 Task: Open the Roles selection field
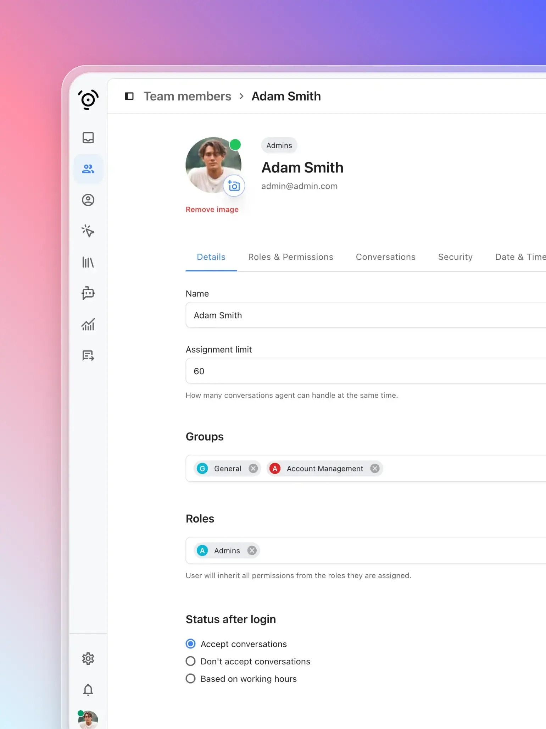pos(366,551)
